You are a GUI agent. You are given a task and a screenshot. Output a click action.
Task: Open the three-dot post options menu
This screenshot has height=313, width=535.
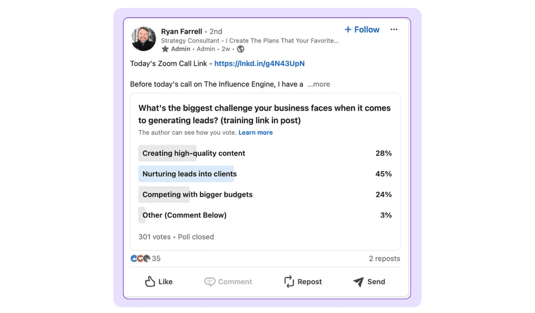(x=394, y=30)
